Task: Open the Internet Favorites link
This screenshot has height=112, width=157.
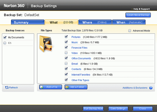Action: point(81,75)
